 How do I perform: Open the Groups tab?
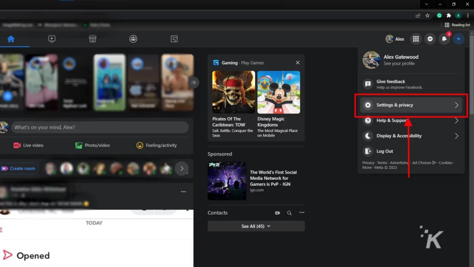(133, 39)
